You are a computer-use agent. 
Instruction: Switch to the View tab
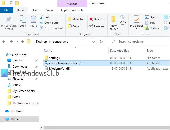[x=49, y=10]
